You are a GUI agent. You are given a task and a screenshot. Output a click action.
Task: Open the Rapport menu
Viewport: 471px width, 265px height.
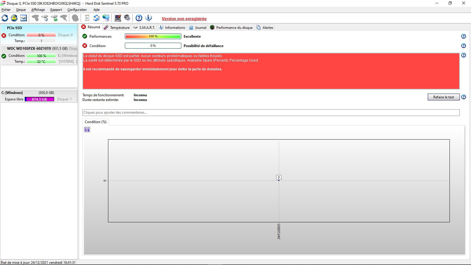click(x=56, y=10)
